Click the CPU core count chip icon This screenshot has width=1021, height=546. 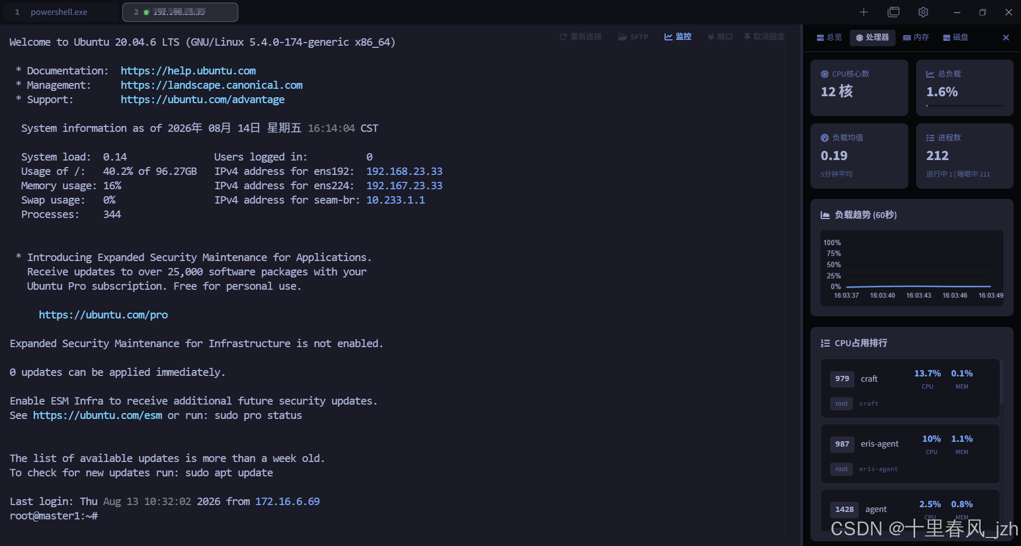[825, 74]
